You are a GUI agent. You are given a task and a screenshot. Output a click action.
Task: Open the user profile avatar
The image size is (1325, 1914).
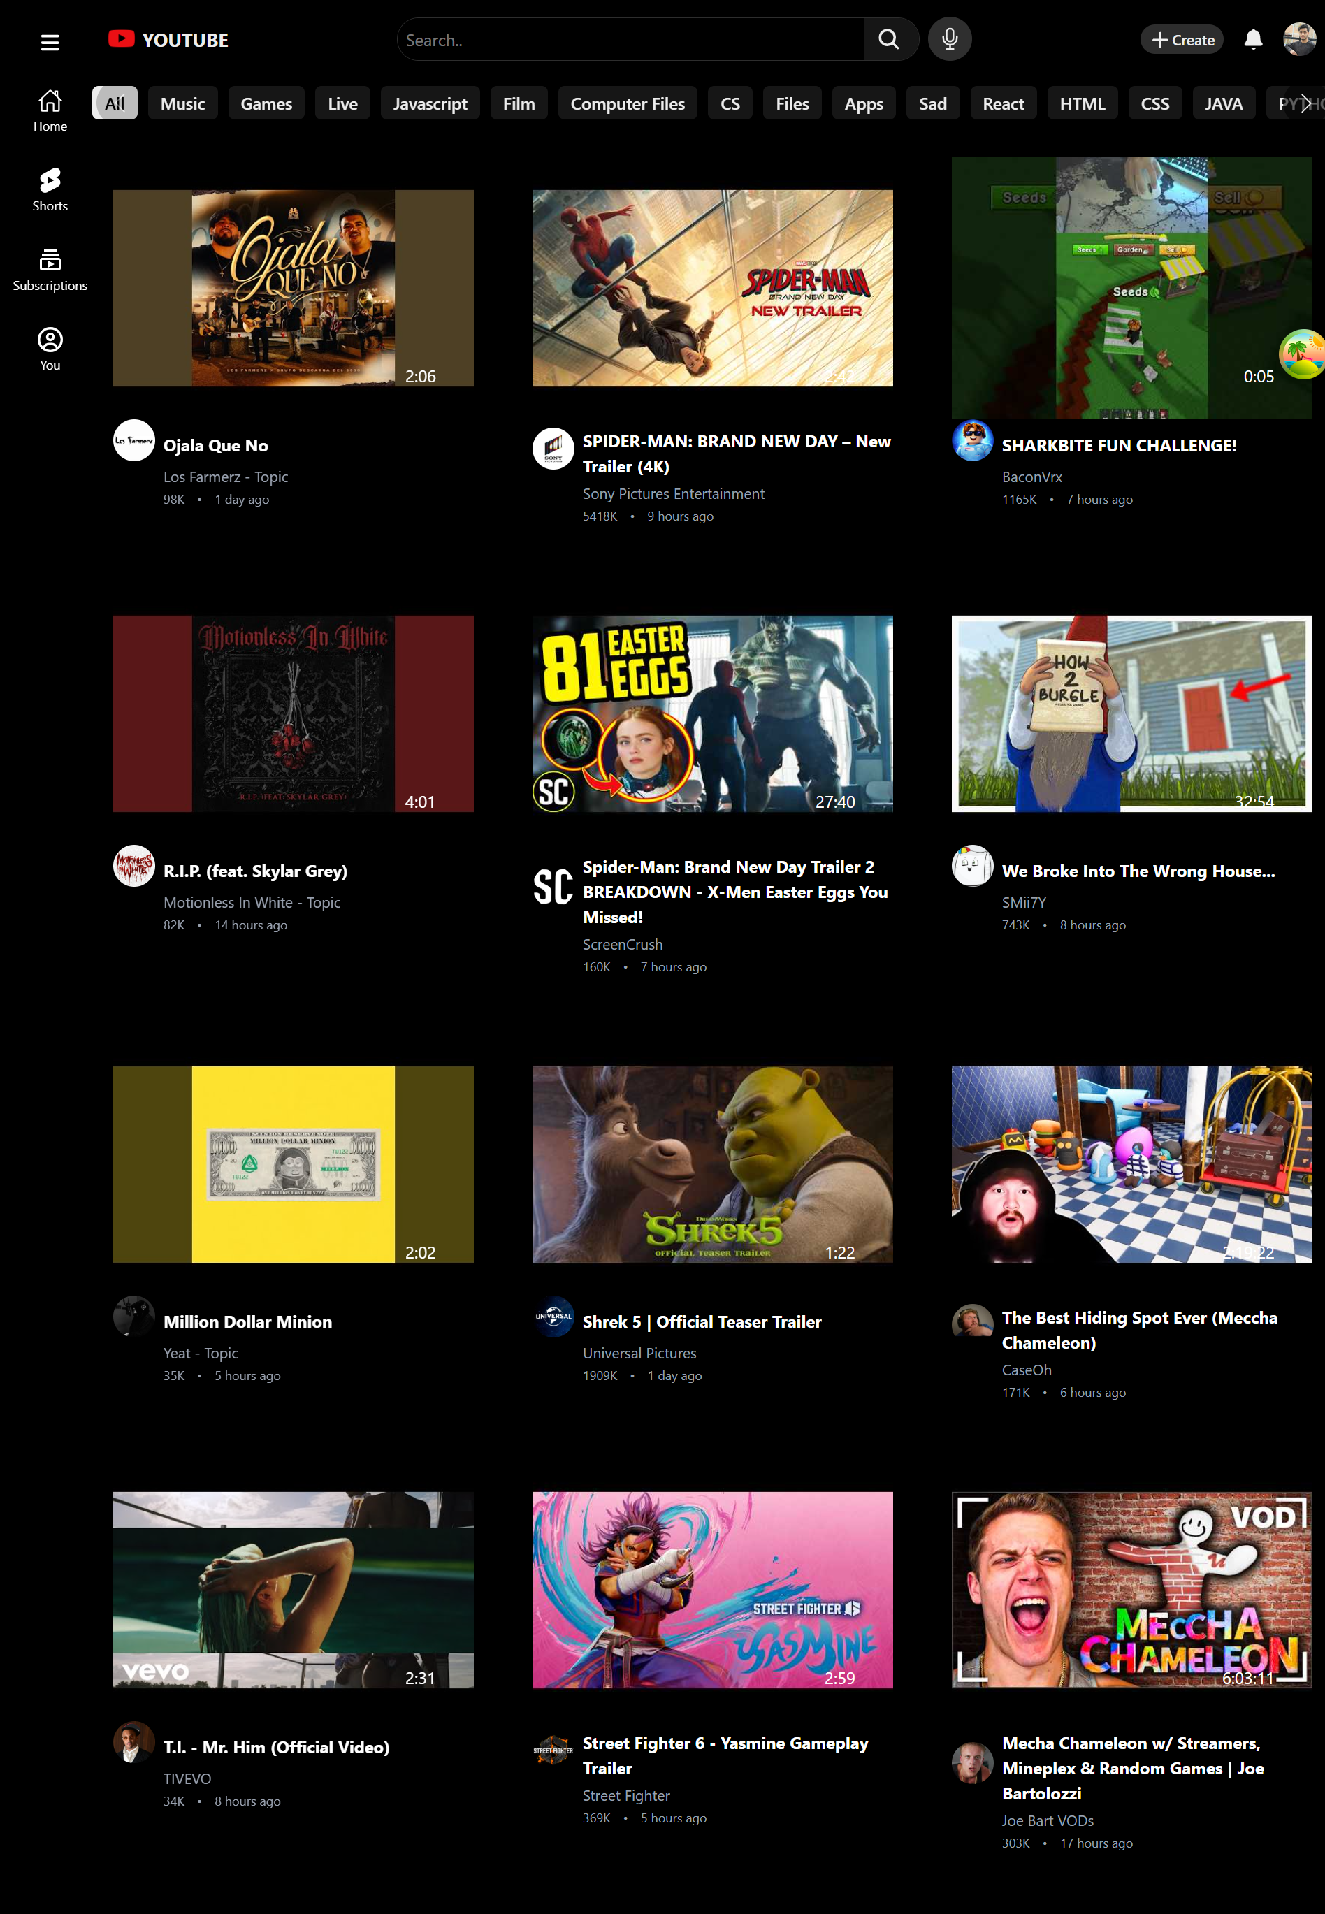[x=1299, y=39]
